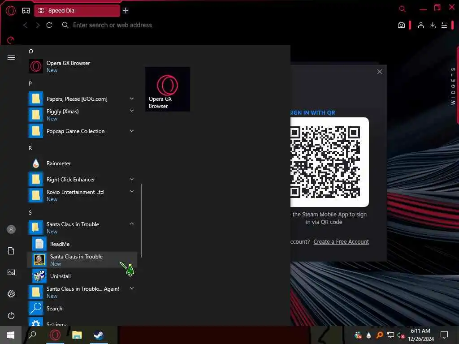Click the network status tray icon
This screenshot has width=459, height=344.
390,335
